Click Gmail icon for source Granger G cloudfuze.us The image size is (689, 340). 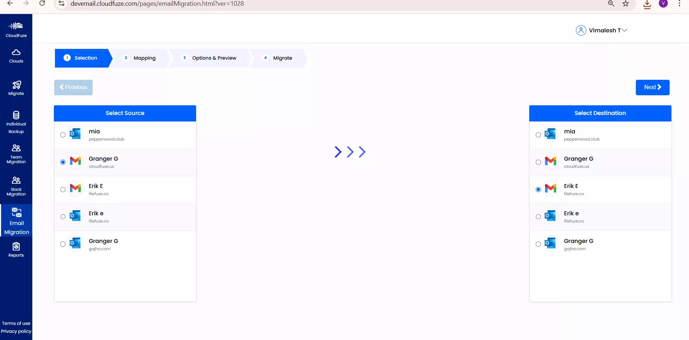pyautogui.click(x=75, y=162)
